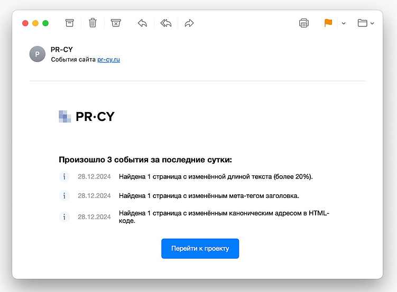Click the text about изменённой длиной текста
Image resolution: width=397 pixels, height=292 pixels.
click(216, 176)
